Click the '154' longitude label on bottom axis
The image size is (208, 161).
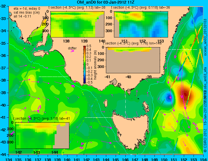pos(203,159)
